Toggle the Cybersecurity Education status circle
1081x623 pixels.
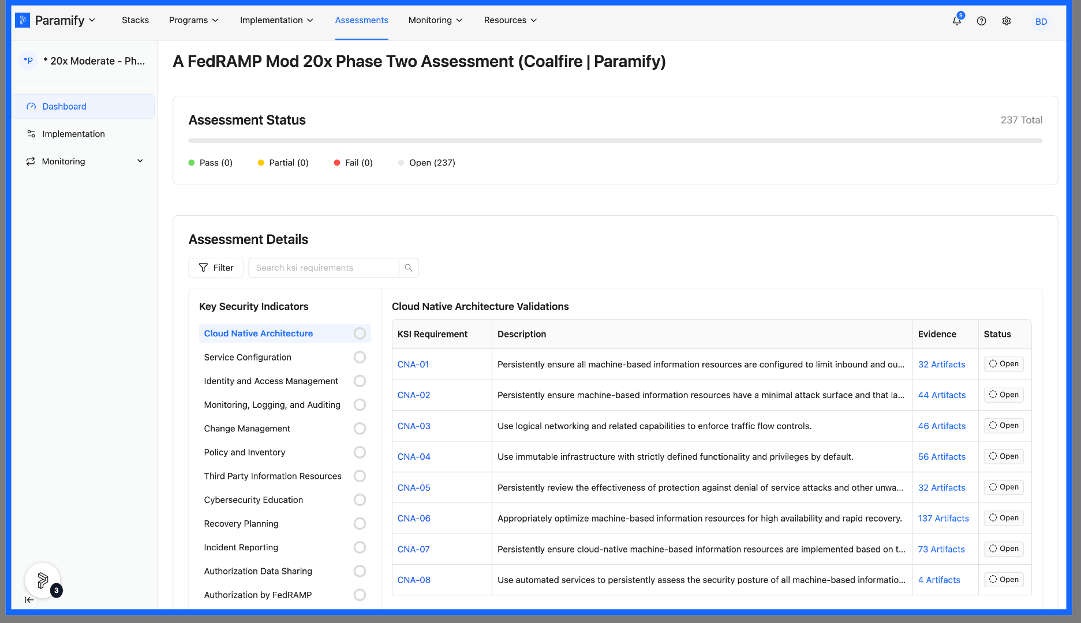click(x=360, y=500)
